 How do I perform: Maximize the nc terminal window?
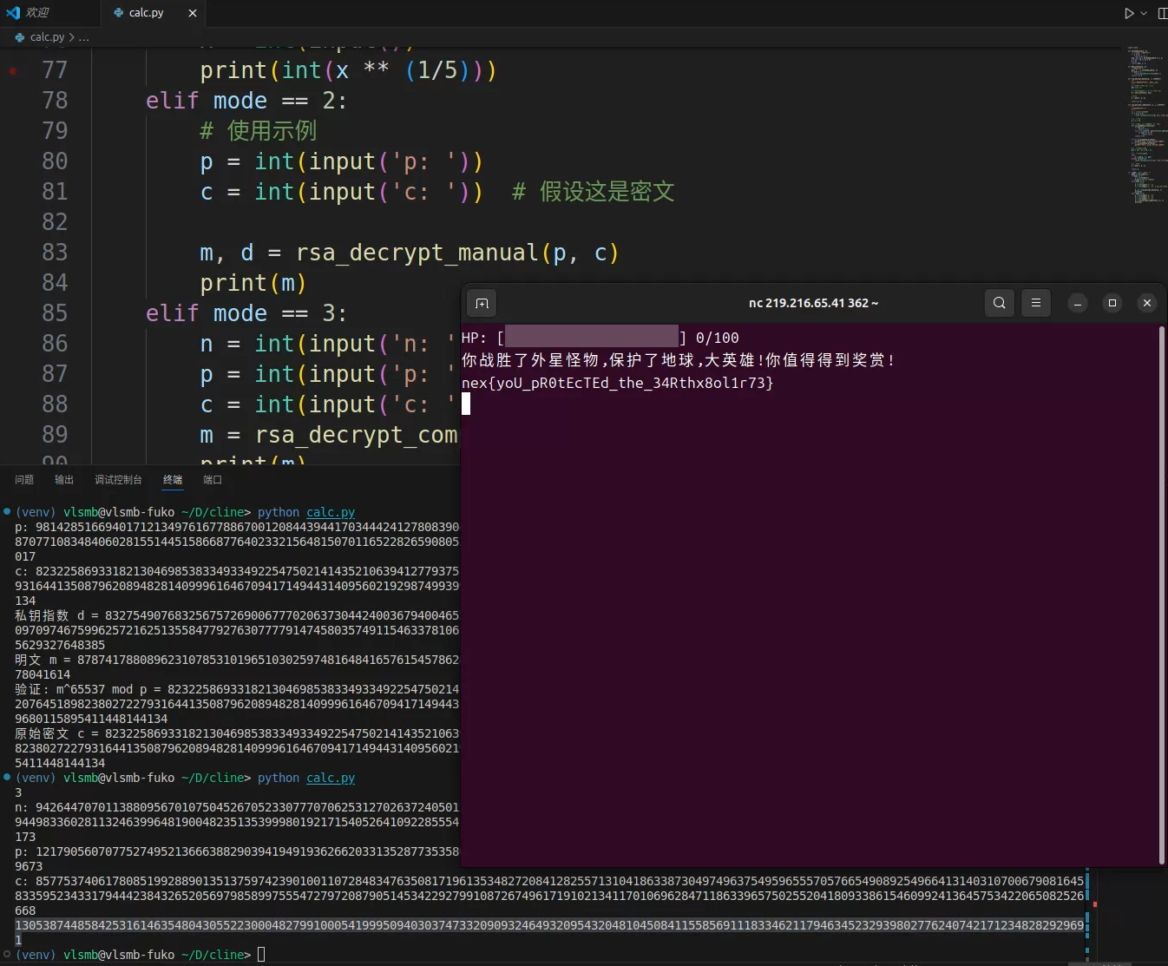pos(1112,303)
